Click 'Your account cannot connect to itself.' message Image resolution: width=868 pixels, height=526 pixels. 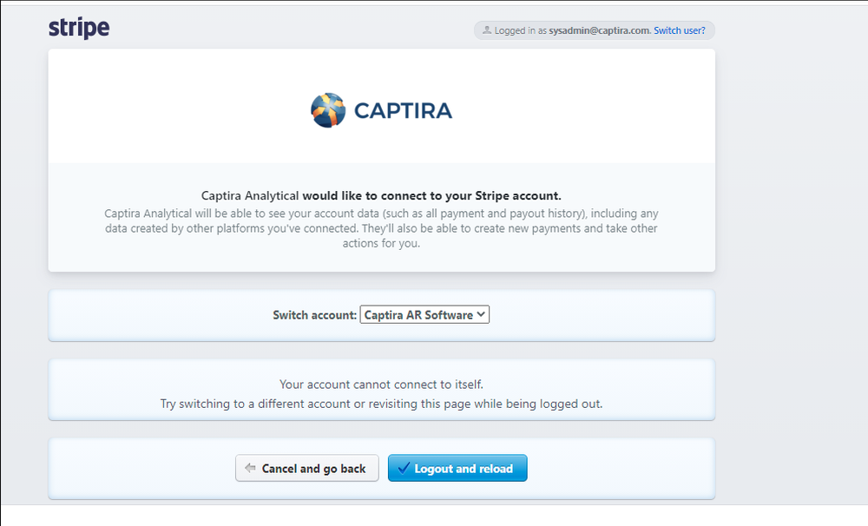[x=381, y=385]
